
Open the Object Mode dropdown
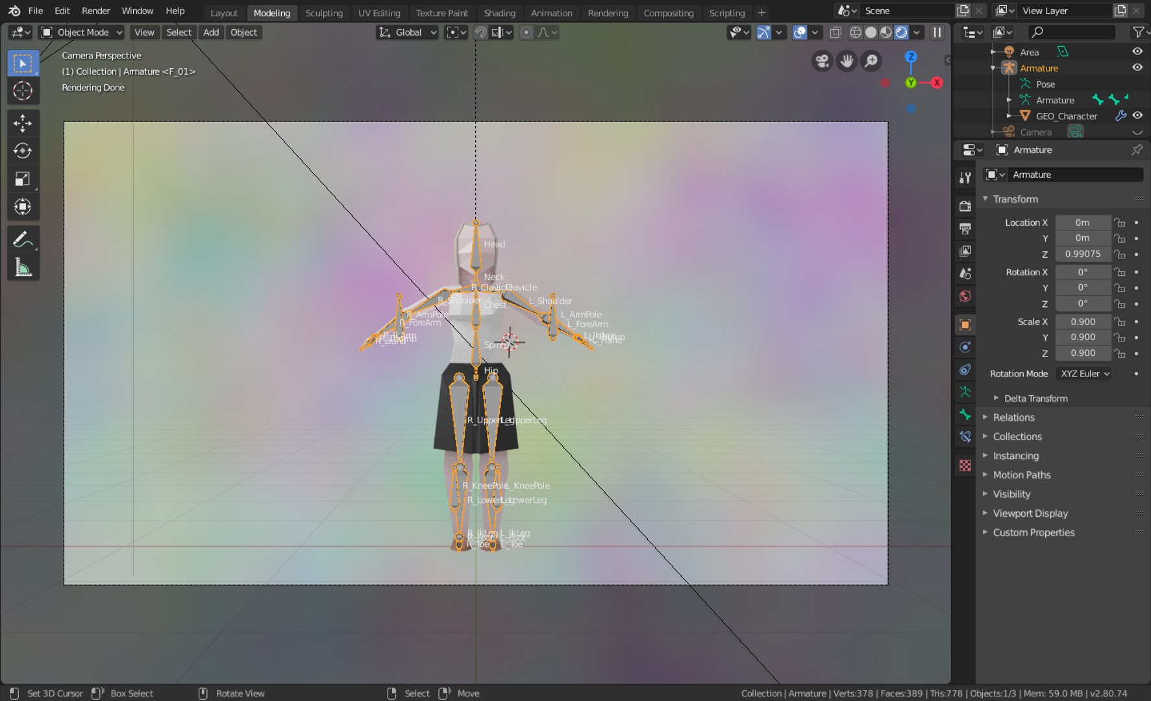[x=81, y=32]
